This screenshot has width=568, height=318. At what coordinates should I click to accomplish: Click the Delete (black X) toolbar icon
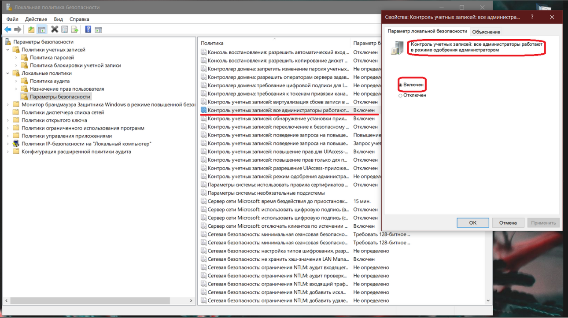click(55, 30)
